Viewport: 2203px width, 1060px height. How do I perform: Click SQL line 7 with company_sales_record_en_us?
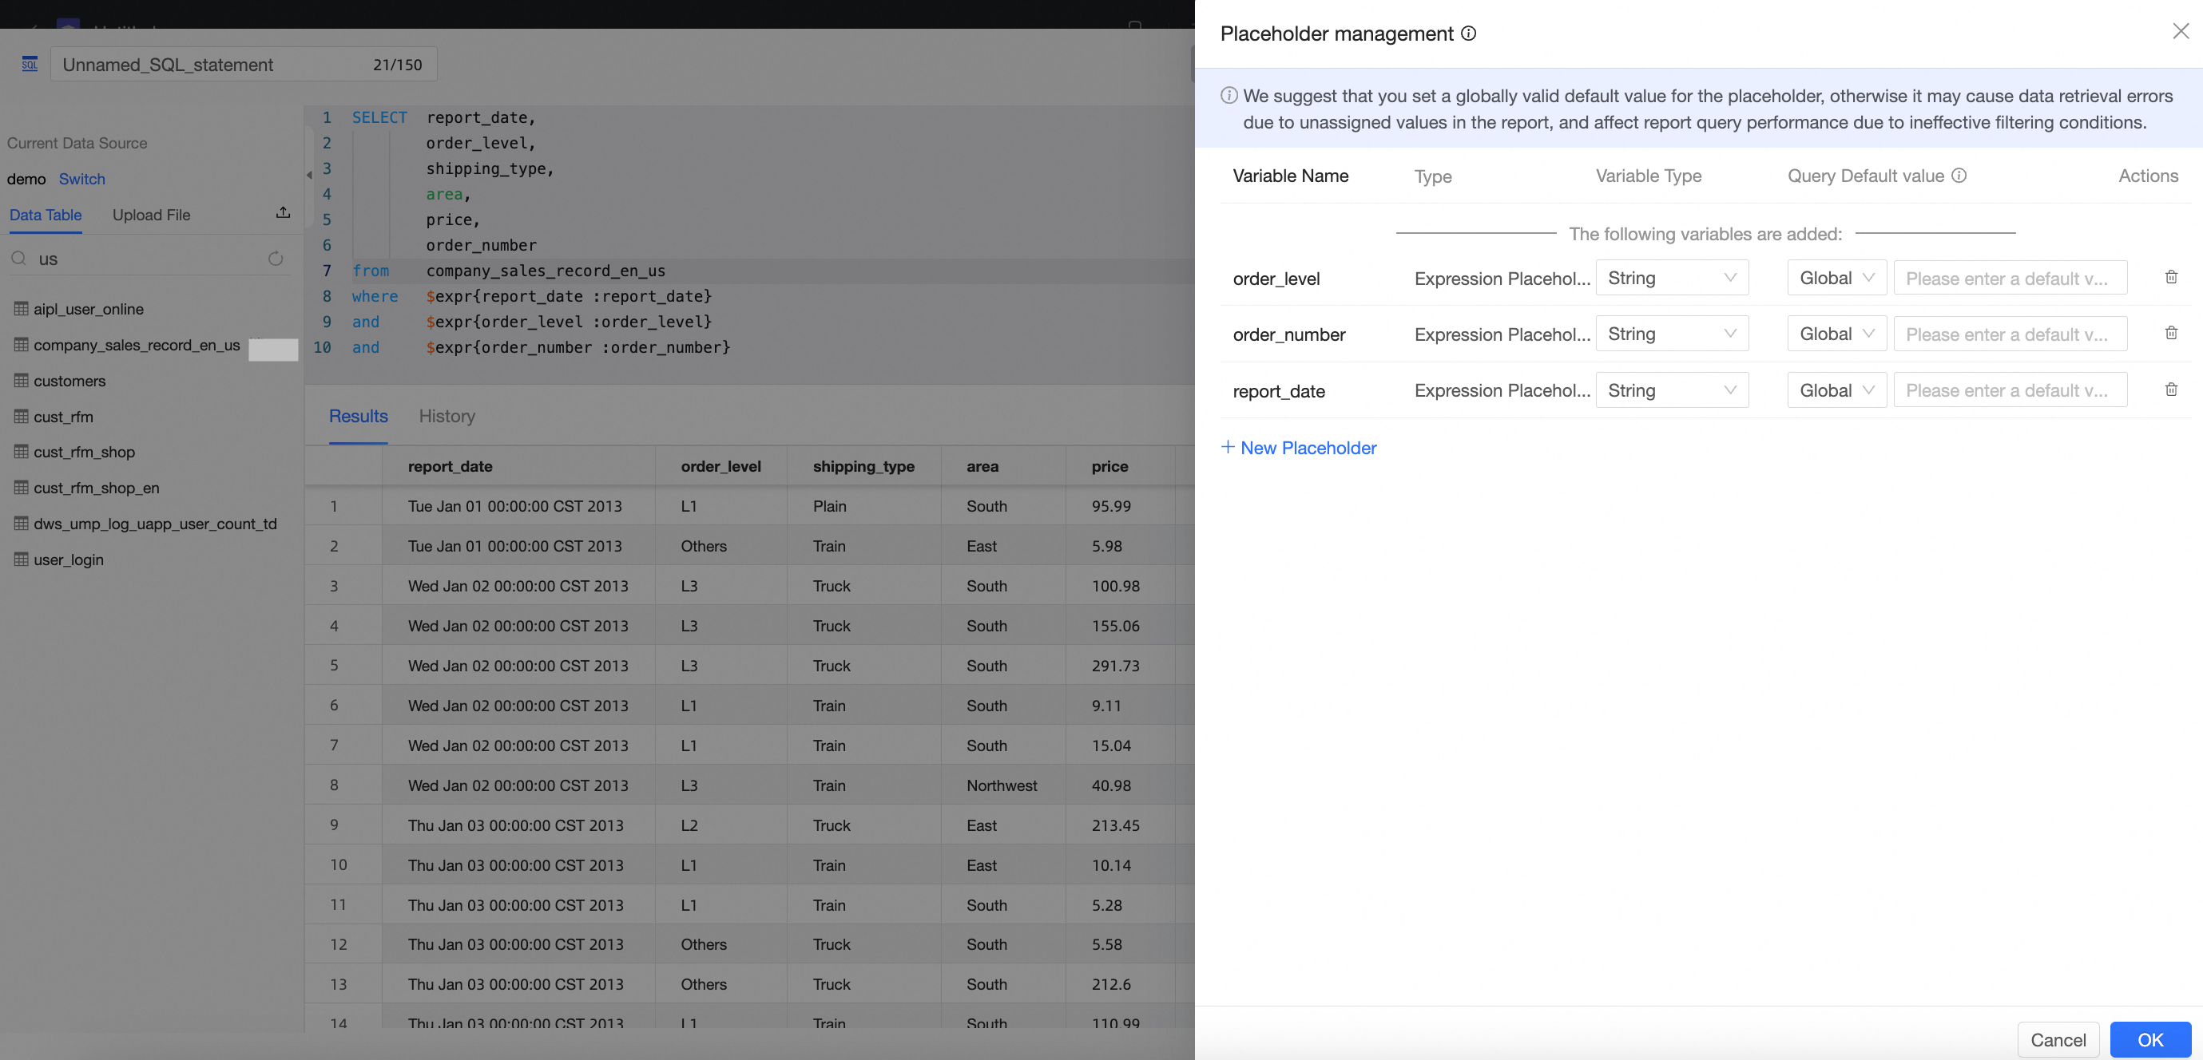pyautogui.click(x=546, y=270)
